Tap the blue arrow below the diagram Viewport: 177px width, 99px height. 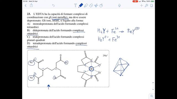coord(49,87)
